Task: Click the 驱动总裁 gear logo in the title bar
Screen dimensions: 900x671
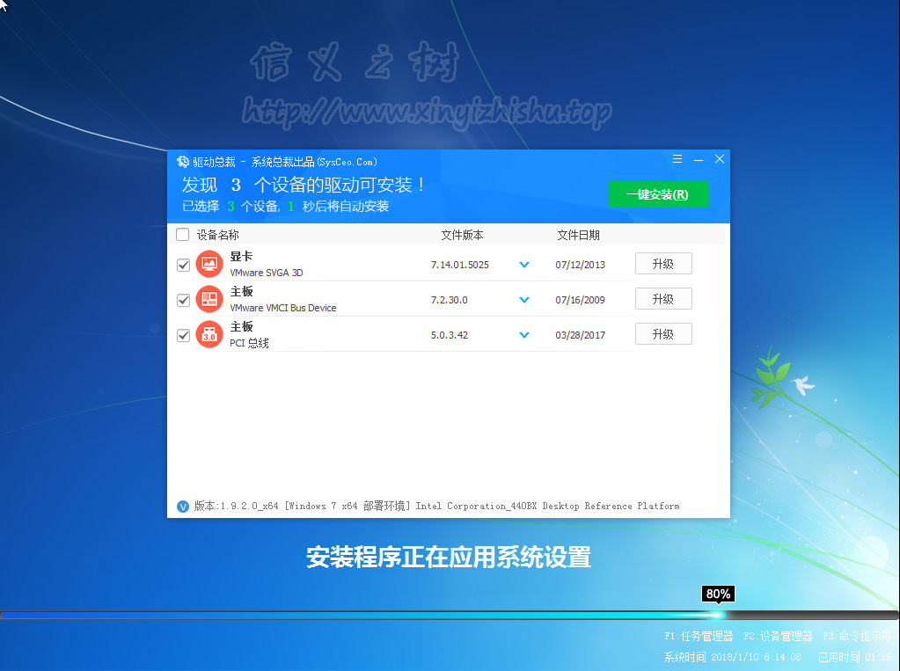Action: tap(183, 162)
